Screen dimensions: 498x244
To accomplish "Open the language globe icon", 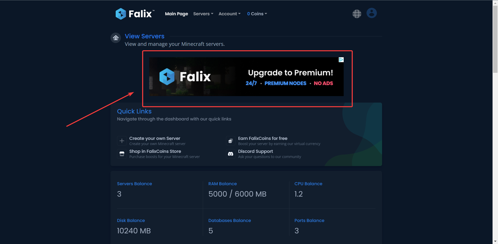I will pyautogui.click(x=357, y=14).
